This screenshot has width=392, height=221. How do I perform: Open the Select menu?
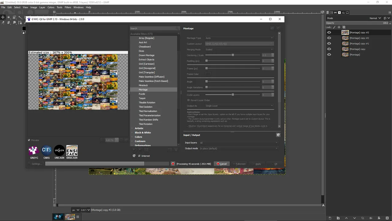(x=17, y=7)
